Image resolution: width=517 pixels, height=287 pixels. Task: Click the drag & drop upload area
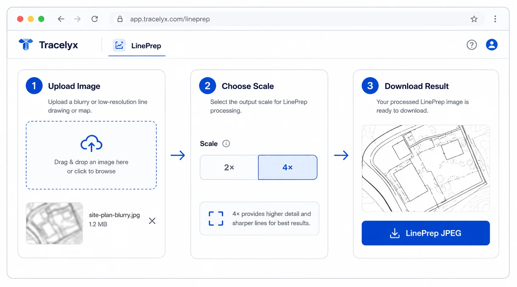point(91,155)
